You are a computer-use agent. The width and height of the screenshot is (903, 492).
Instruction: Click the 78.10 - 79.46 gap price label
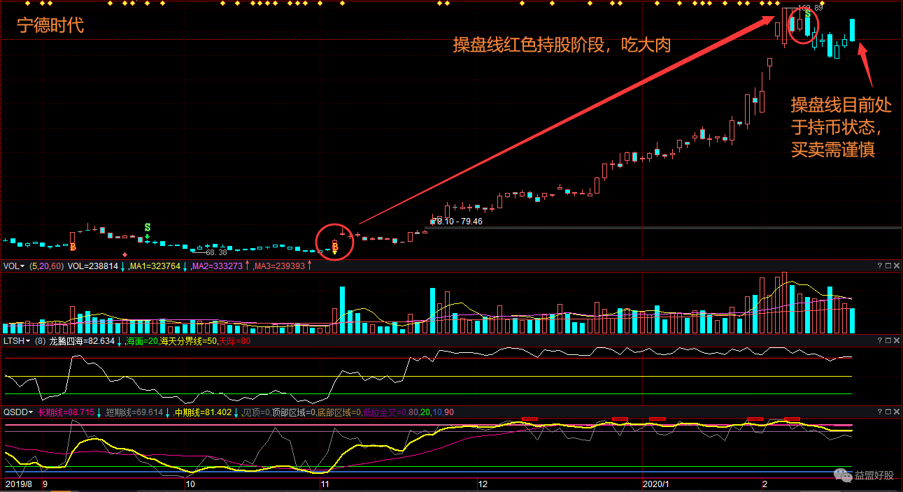coord(457,222)
